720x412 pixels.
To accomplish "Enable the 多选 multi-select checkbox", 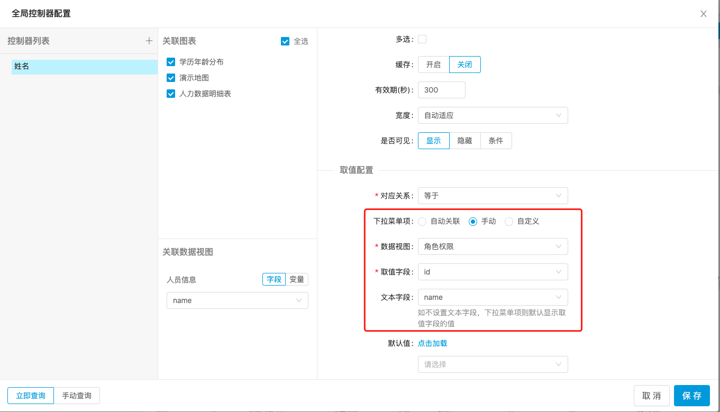I will pos(422,39).
